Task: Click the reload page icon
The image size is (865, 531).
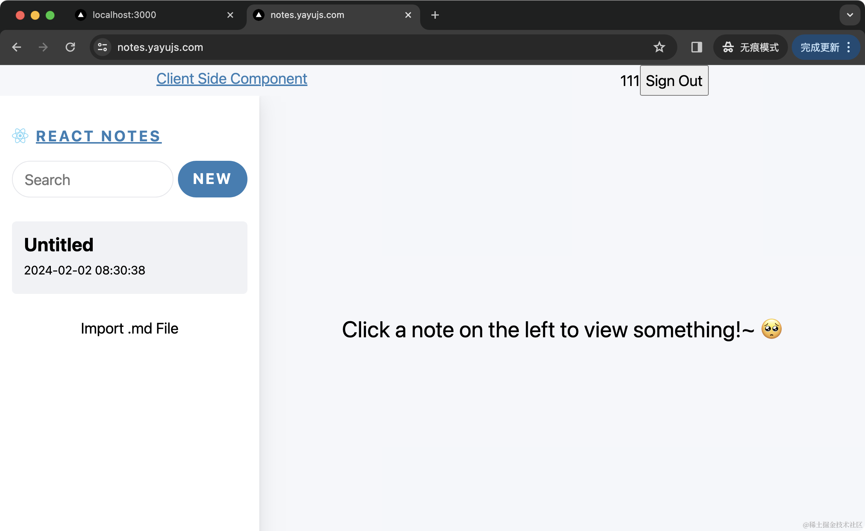Action: point(70,47)
